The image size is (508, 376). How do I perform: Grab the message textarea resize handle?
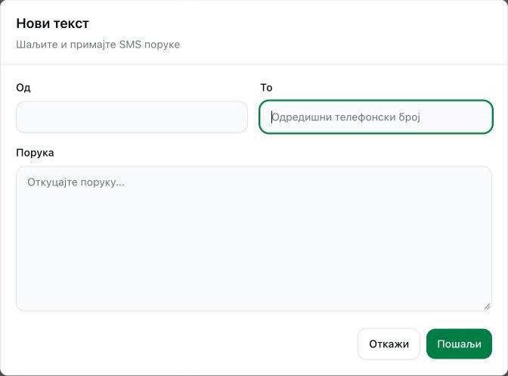coord(487,306)
